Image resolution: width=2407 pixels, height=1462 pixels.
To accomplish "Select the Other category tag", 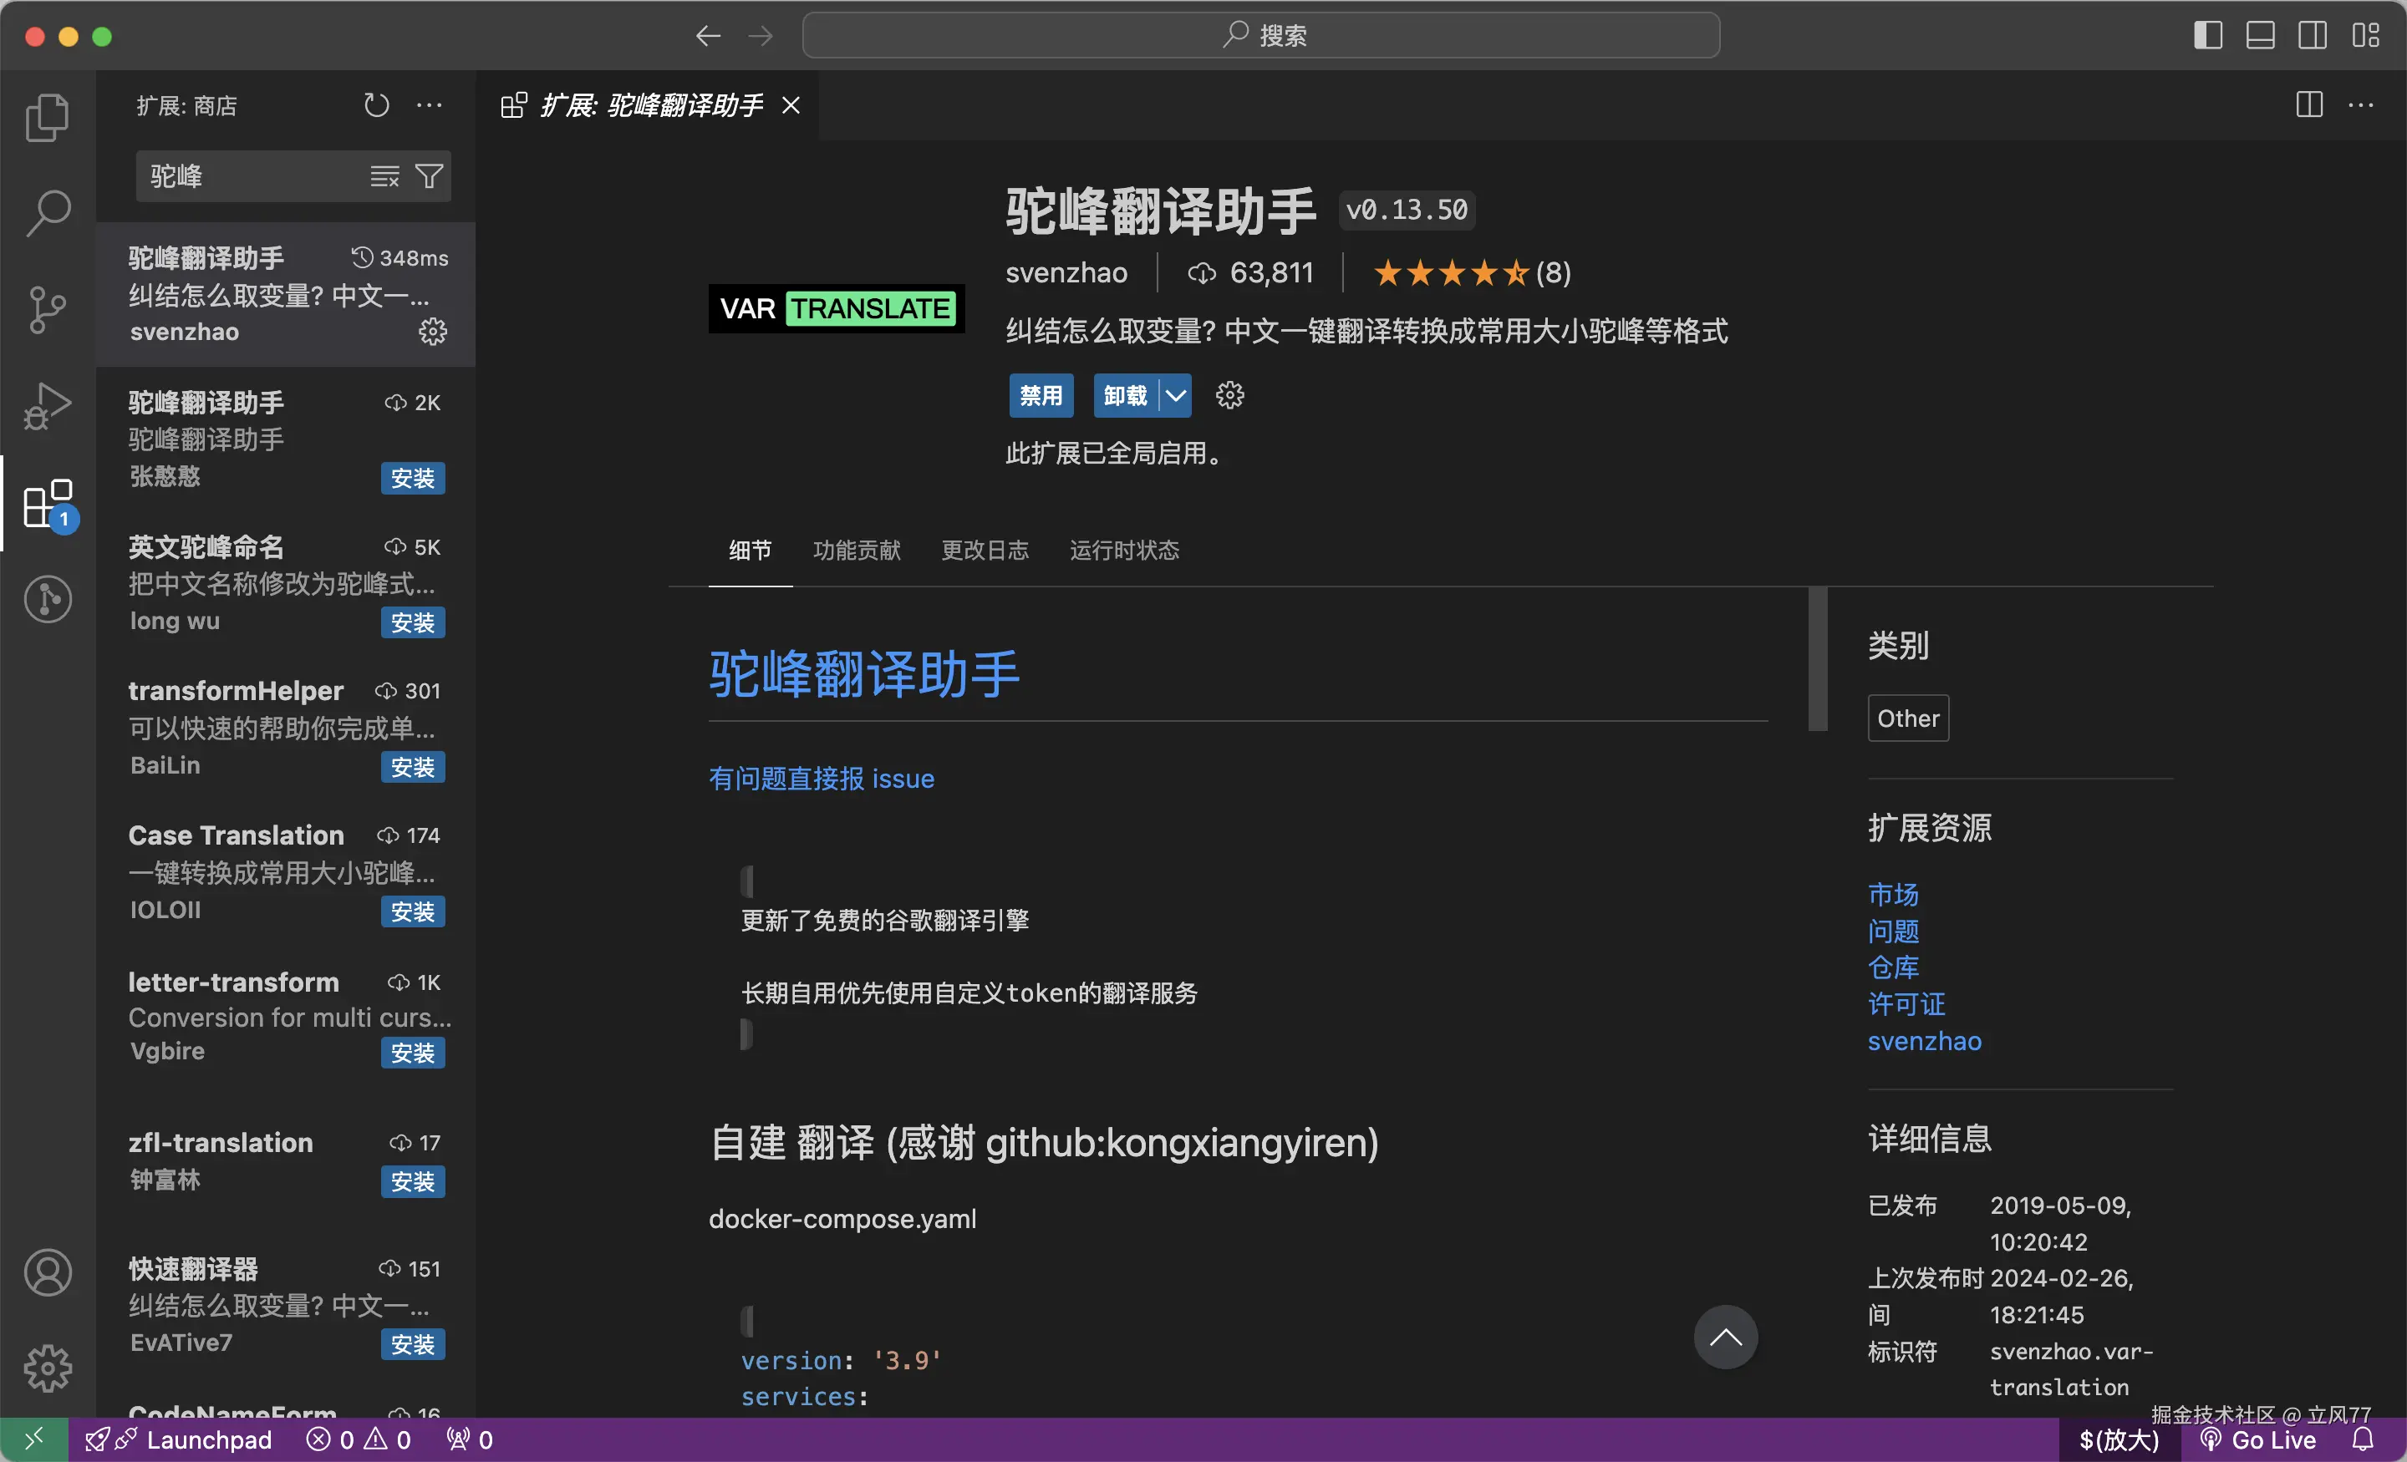I will coord(1908,718).
